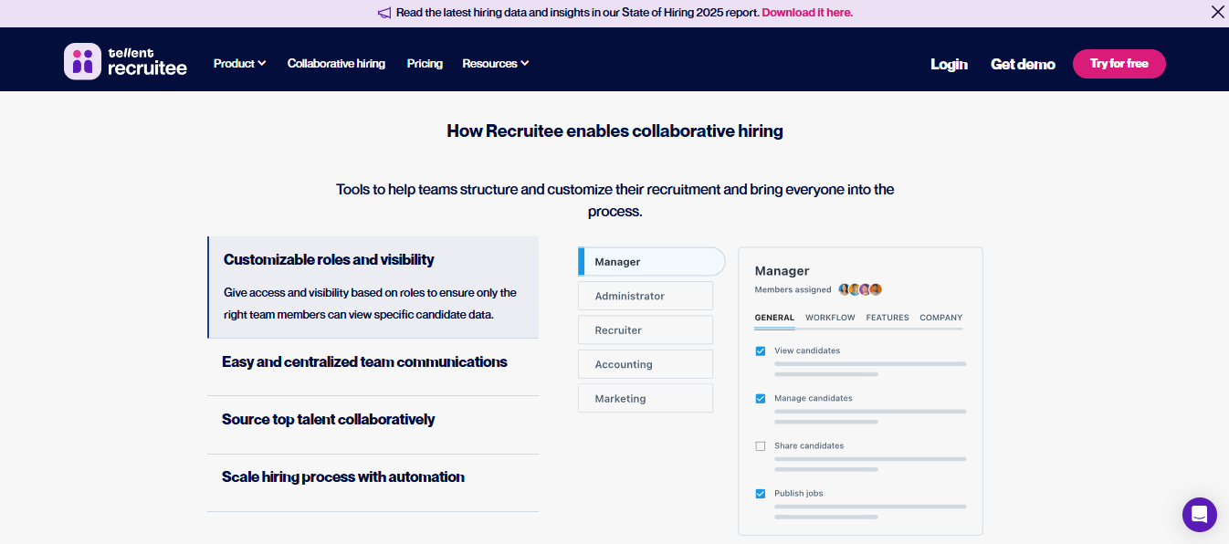Uncheck the Publish jobs checkbox
This screenshot has width=1229, height=544.
pos(761,493)
